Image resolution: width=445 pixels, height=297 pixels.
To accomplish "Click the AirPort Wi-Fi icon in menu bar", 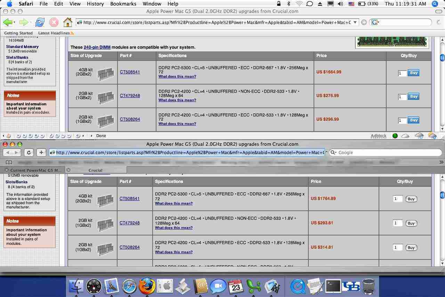I will coord(299,4).
